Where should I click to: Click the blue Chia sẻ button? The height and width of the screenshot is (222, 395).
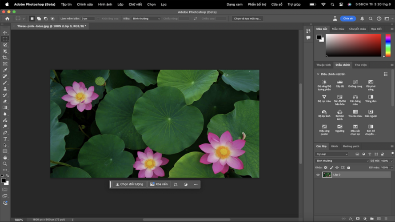(348, 19)
